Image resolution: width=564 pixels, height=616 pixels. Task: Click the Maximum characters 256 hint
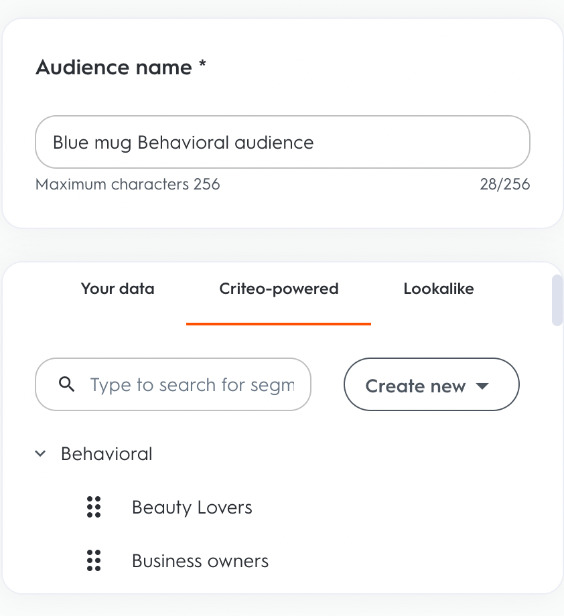tap(127, 184)
